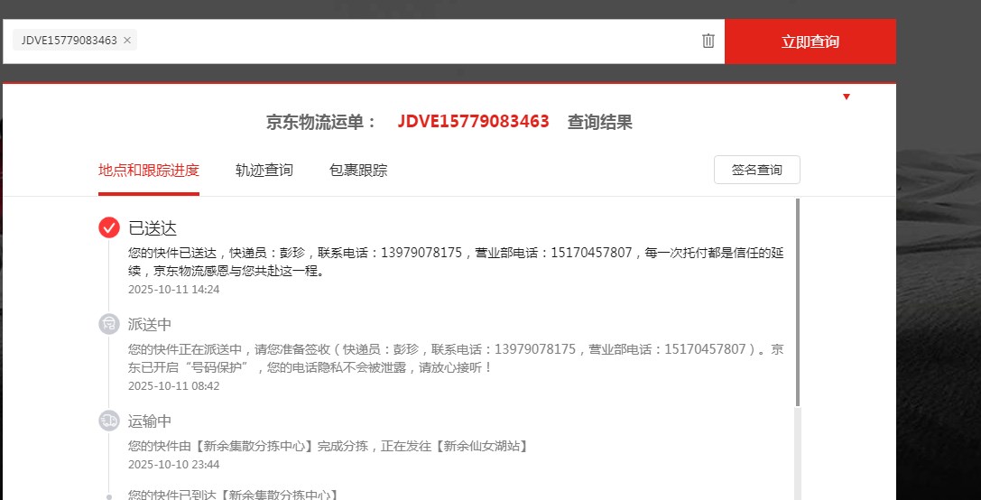Viewport: 981px width, 500px height.
Task: Switch to the 轨迹查询 tab
Action: 264,170
